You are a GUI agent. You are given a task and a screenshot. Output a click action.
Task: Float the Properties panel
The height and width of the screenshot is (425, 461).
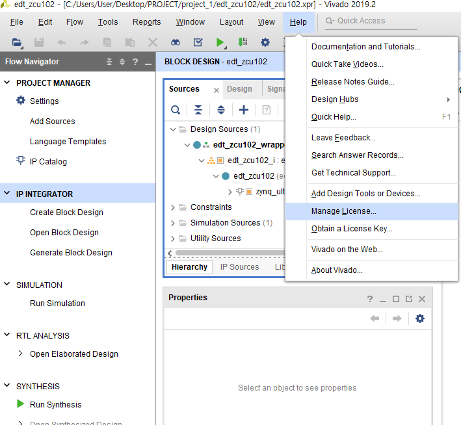point(409,299)
